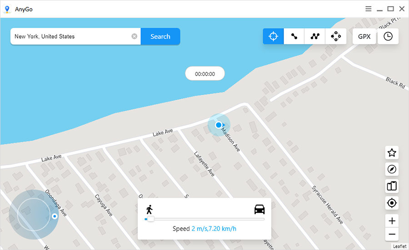The image size is (409, 250).
Task: Select the jump teleport mode icon
Action: [336, 36]
